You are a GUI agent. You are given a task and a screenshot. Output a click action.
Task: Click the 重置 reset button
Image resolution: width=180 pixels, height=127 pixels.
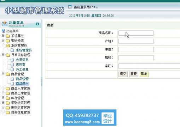[134, 74]
